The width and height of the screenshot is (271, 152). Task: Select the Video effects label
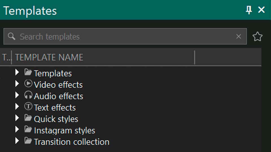[x=58, y=85]
